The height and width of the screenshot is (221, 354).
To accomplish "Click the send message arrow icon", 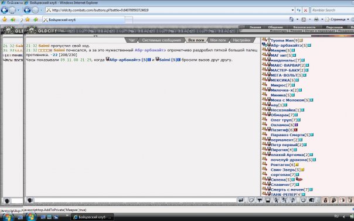I will 241,200.
